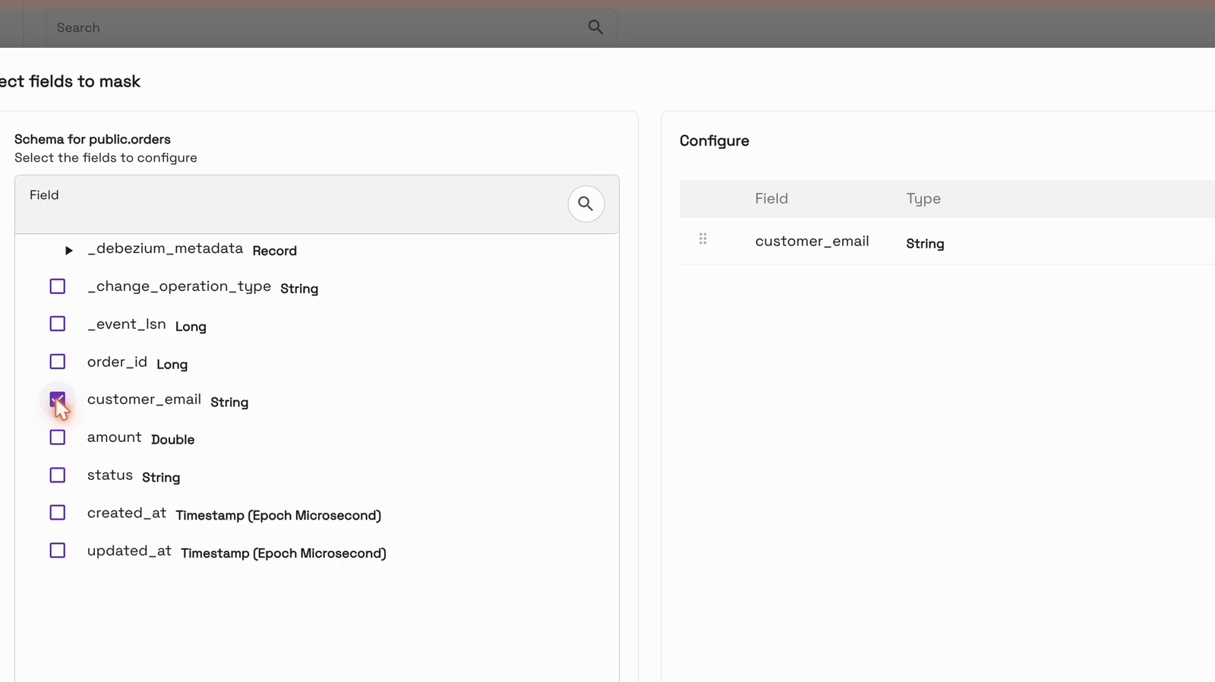The width and height of the screenshot is (1215, 682).
Task: Click the created_at field label
Action: click(x=127, y=513)
